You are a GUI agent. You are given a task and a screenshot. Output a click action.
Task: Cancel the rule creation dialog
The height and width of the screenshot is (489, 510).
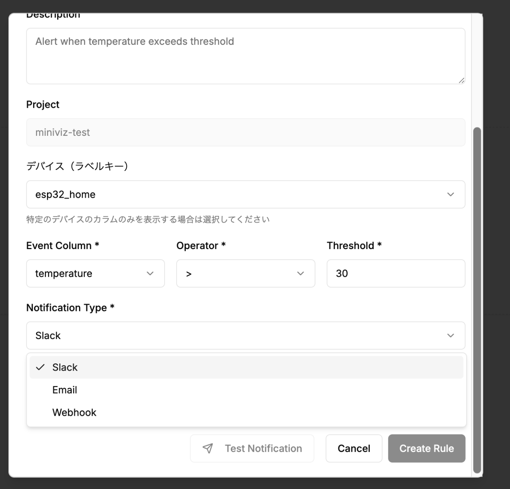point(354,448)
